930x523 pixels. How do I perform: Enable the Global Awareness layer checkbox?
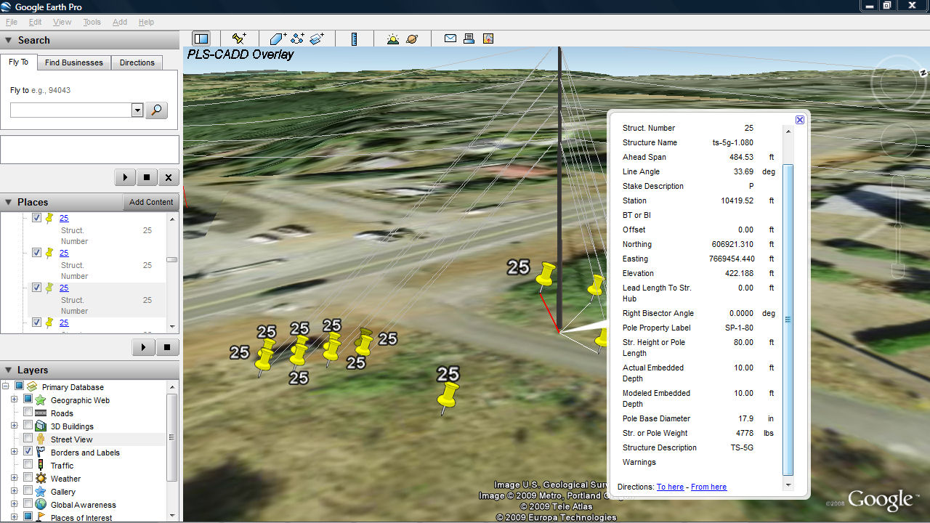28,505
